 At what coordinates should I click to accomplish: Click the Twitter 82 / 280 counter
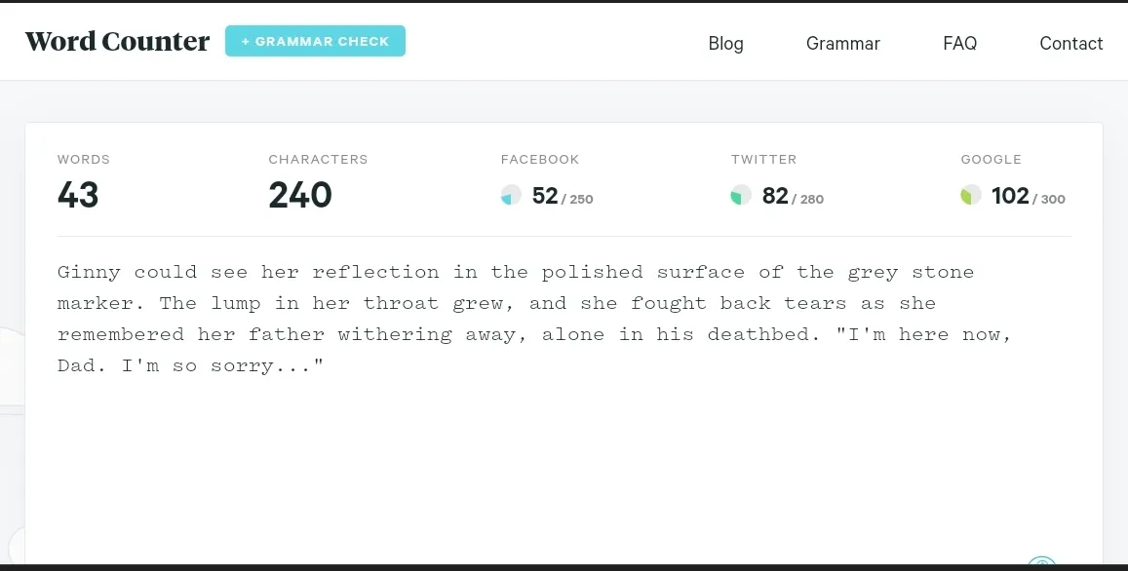793,196
